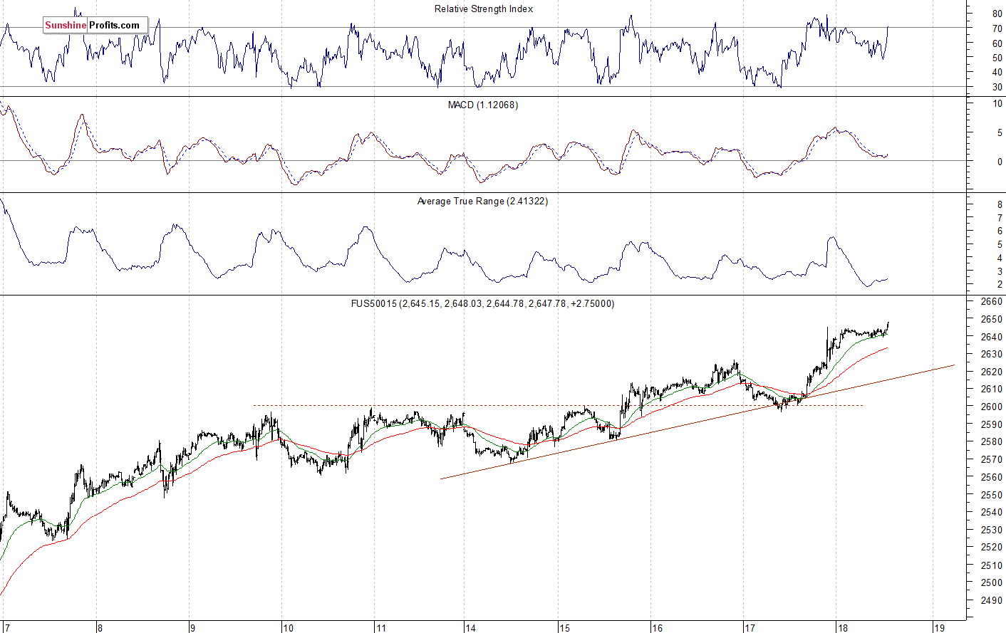
Task: Click date label 14 on time axis
Action: pos(470,627)
